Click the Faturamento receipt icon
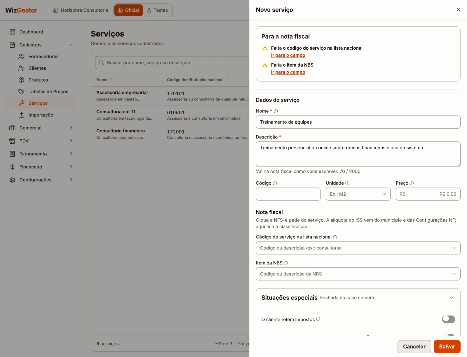 pyautogui.click(x=12, y=154)
